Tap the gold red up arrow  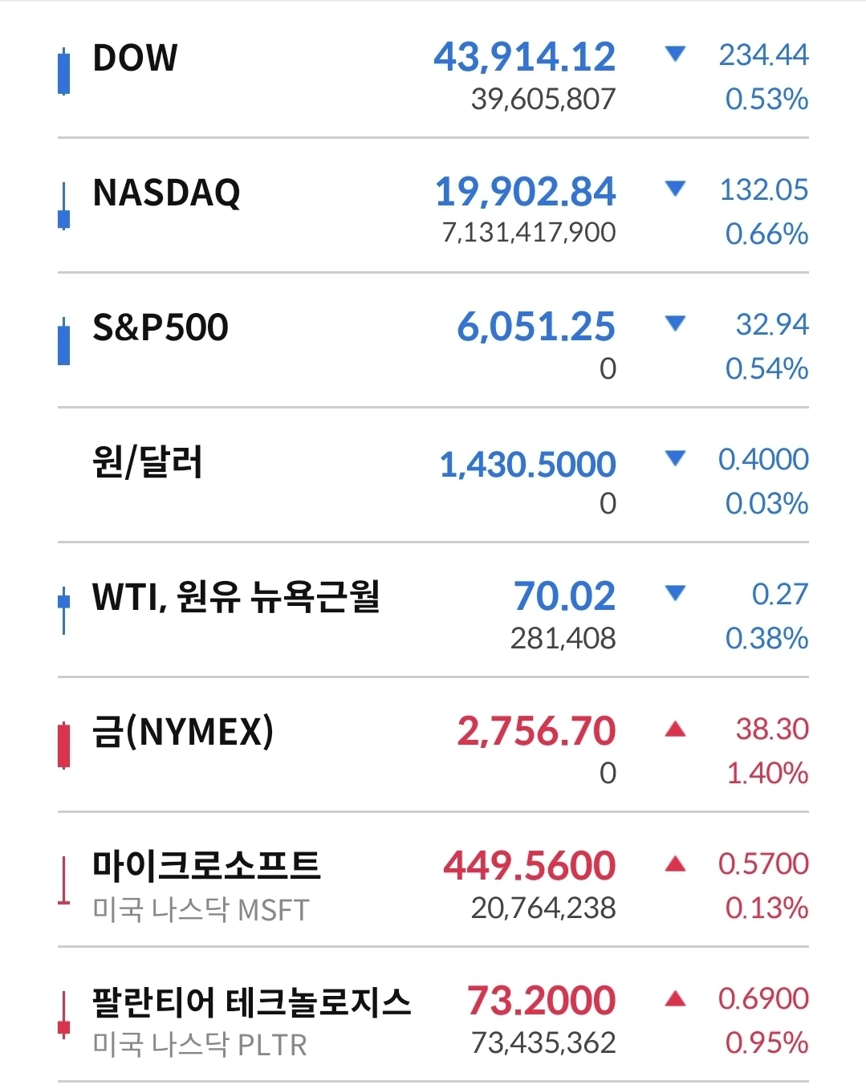tap(676, 729)
